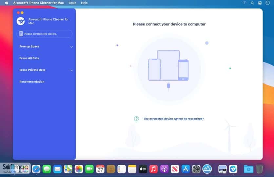The height and width of the screenshot is (177, 274).
Task: Click the phone icon in device status box
Action: pyautogui.click(x=21, y=34)
